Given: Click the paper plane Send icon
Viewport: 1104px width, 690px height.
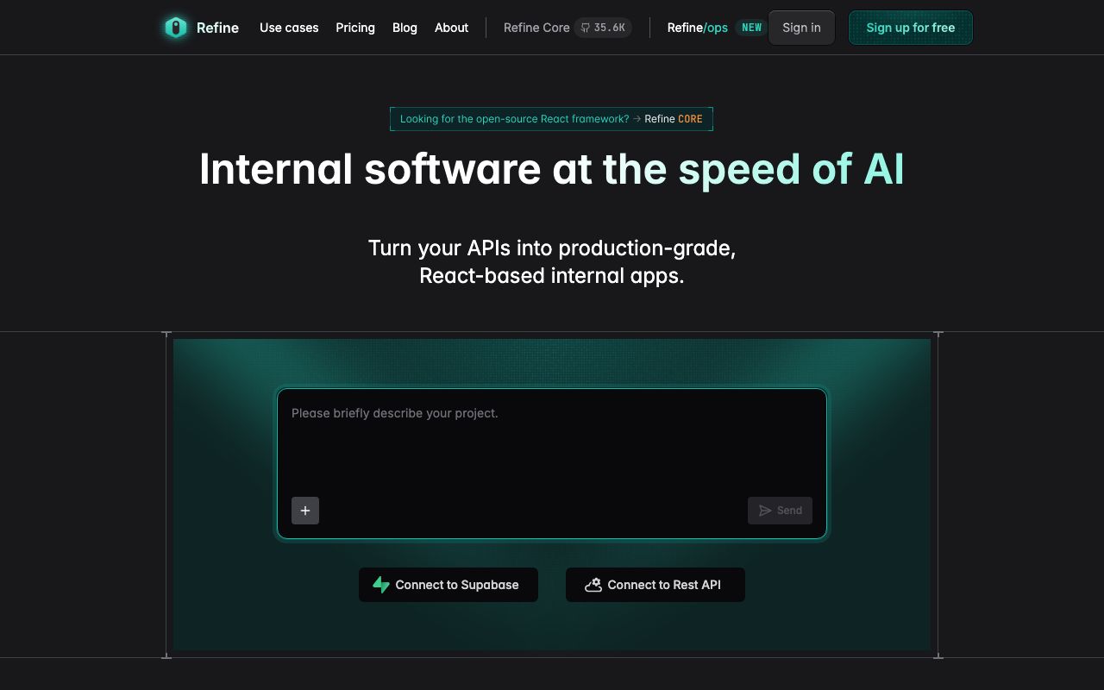Looking at the screenshot, I should (765, 511).
